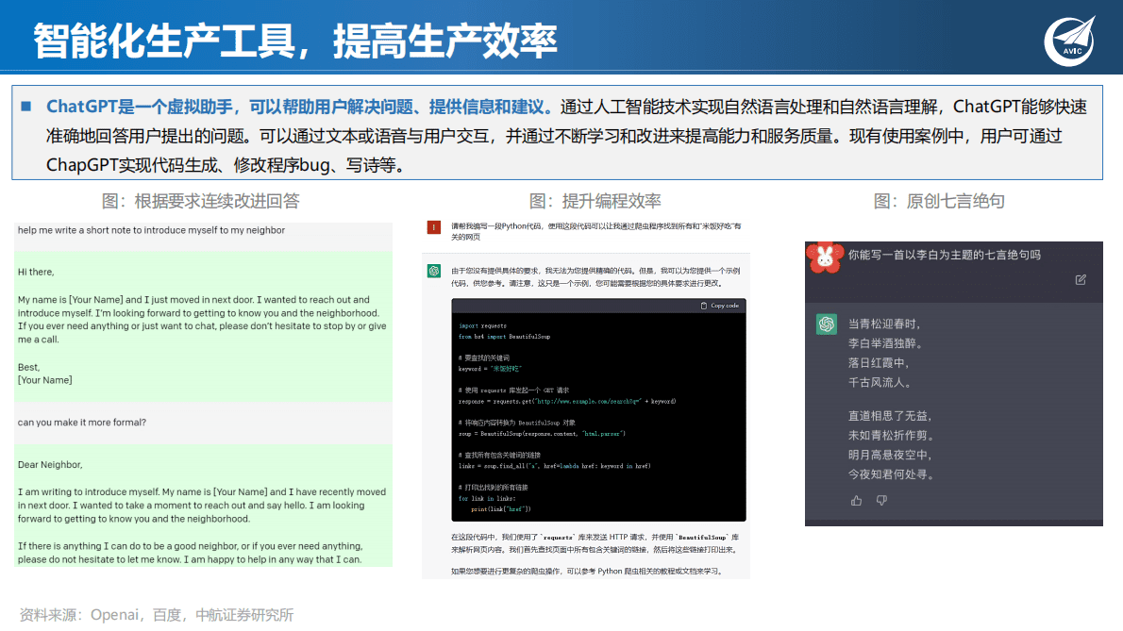Click the clipboard icon beside Copy code

tap(704, 305)
